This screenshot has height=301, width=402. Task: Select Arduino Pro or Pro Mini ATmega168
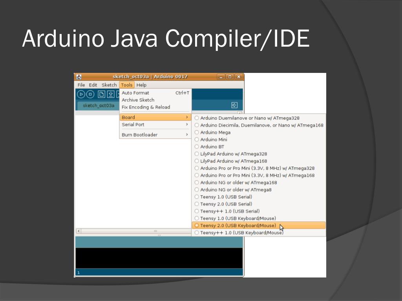259,175
